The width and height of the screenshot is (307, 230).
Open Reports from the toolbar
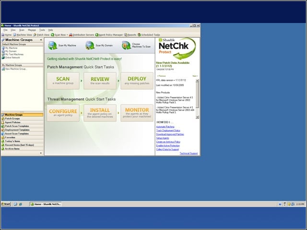coord(130,35)
